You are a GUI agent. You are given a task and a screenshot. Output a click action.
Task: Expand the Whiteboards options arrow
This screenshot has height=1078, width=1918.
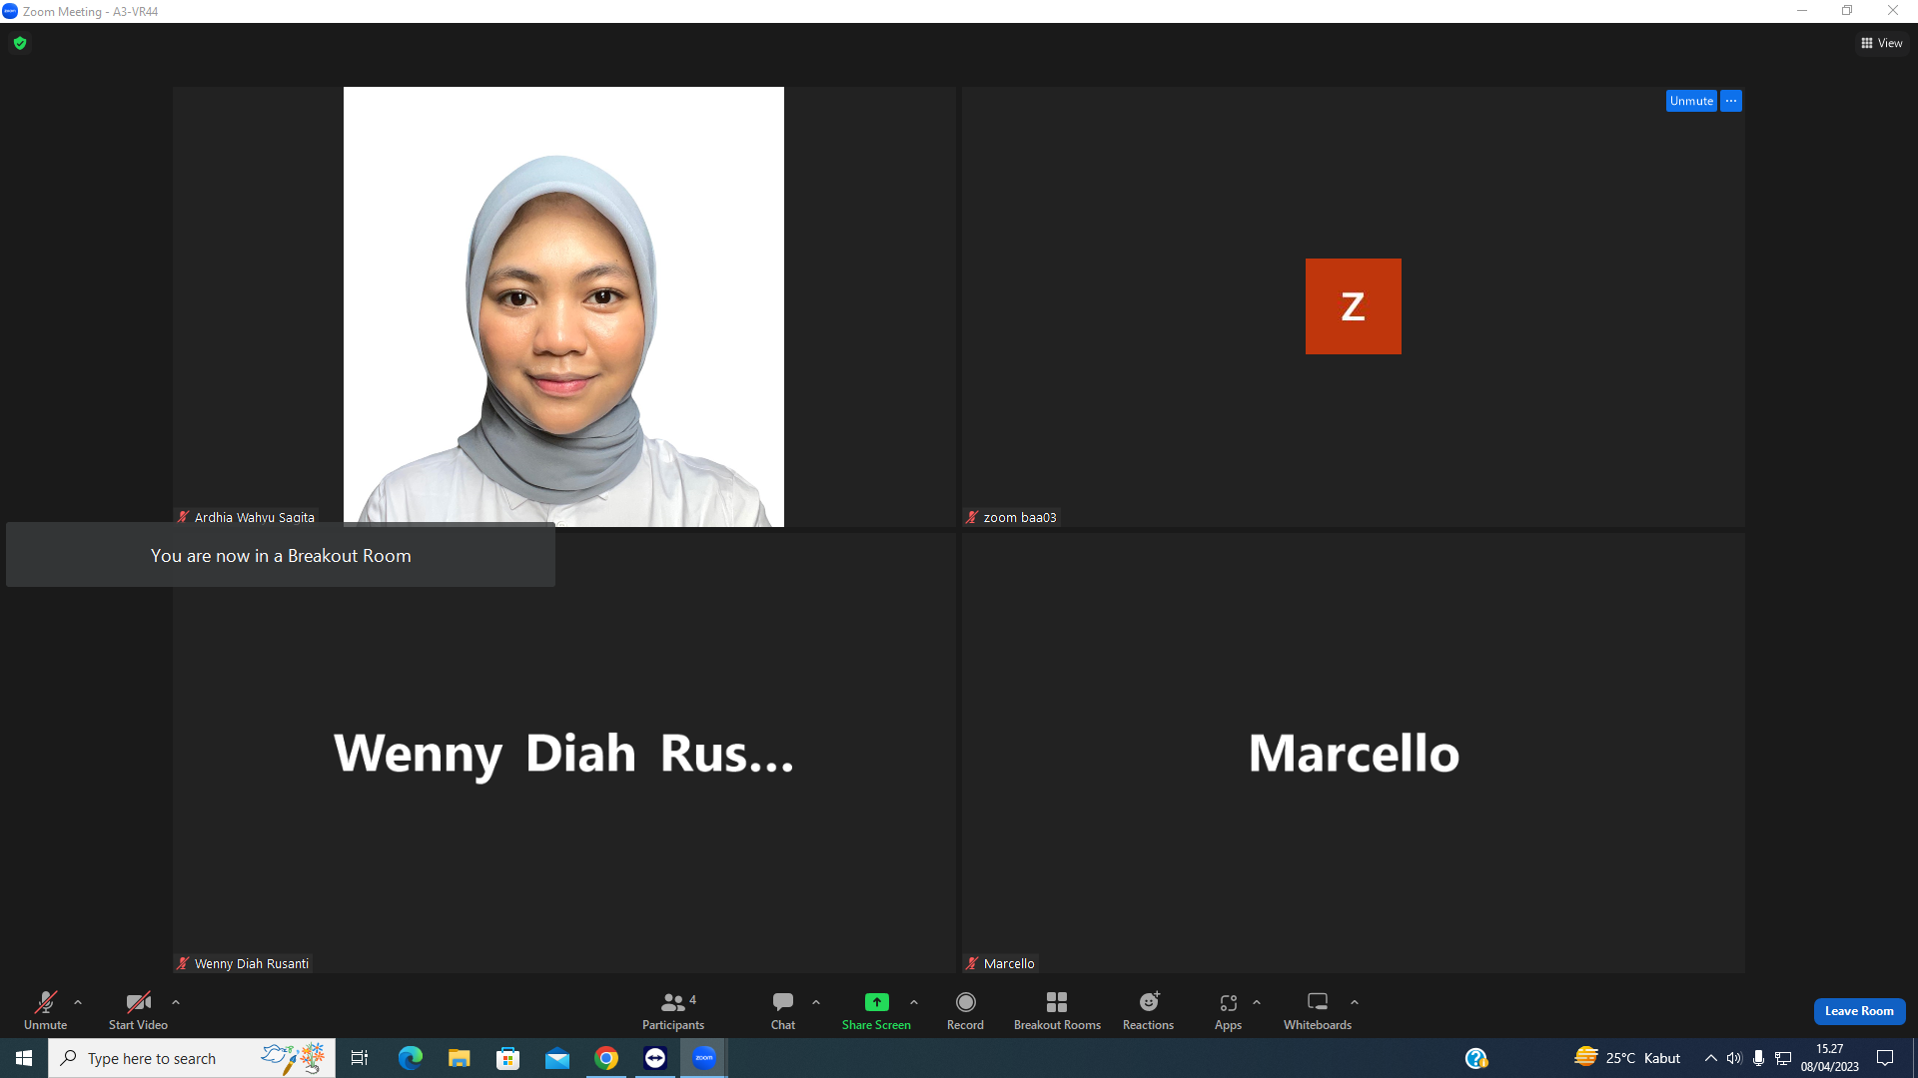tap(1355, 1002)
